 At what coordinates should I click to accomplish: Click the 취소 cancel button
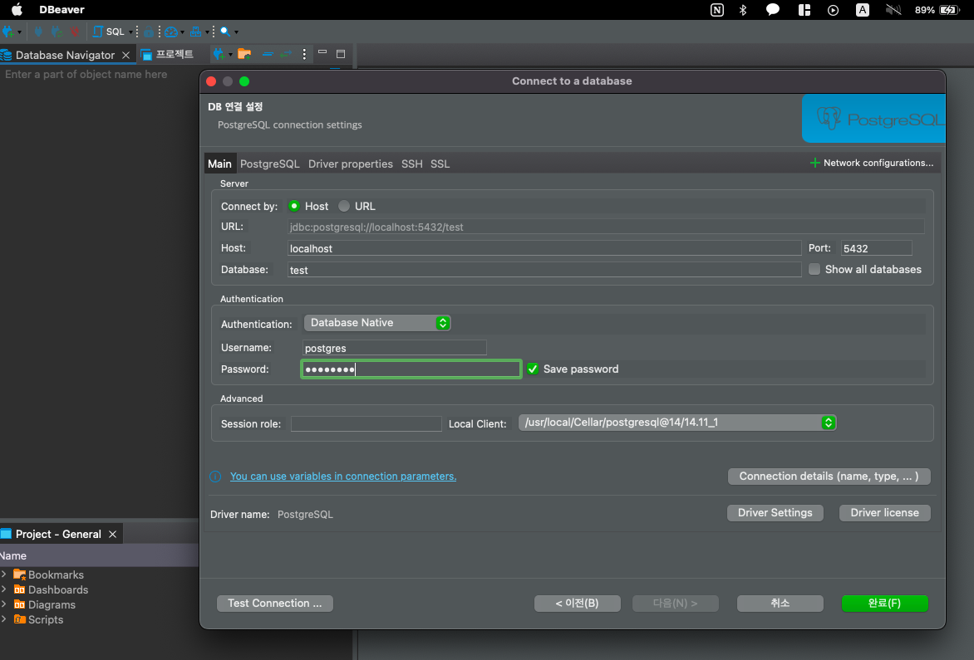(x=780, y=603)
